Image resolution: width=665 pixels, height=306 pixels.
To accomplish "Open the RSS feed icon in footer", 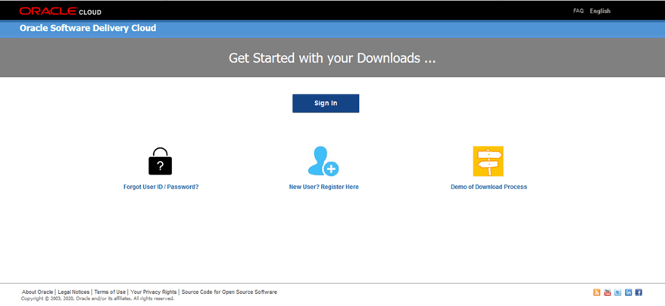I will 597,292.
